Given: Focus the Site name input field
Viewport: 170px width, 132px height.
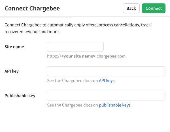Looking at the screenshot, I should pos(75,47).
